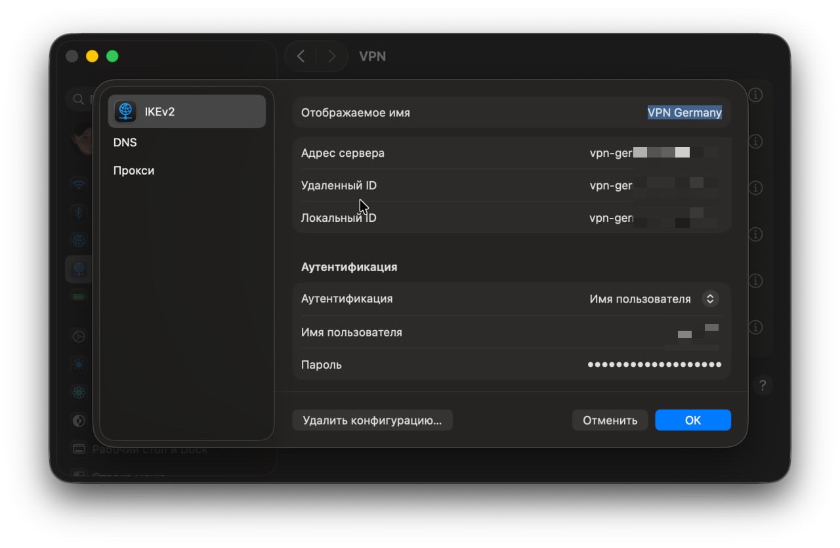Click the Wi-Fi icon in the Settings sidebar

tap(79, 184)
